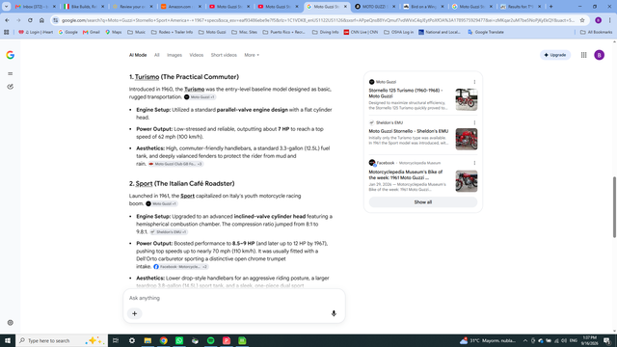Open Sheldon's EMU red motorcycle thumbnail
The width and height of the screenshot is (617, 347).
pyautogui.click(x=467, y=139)
